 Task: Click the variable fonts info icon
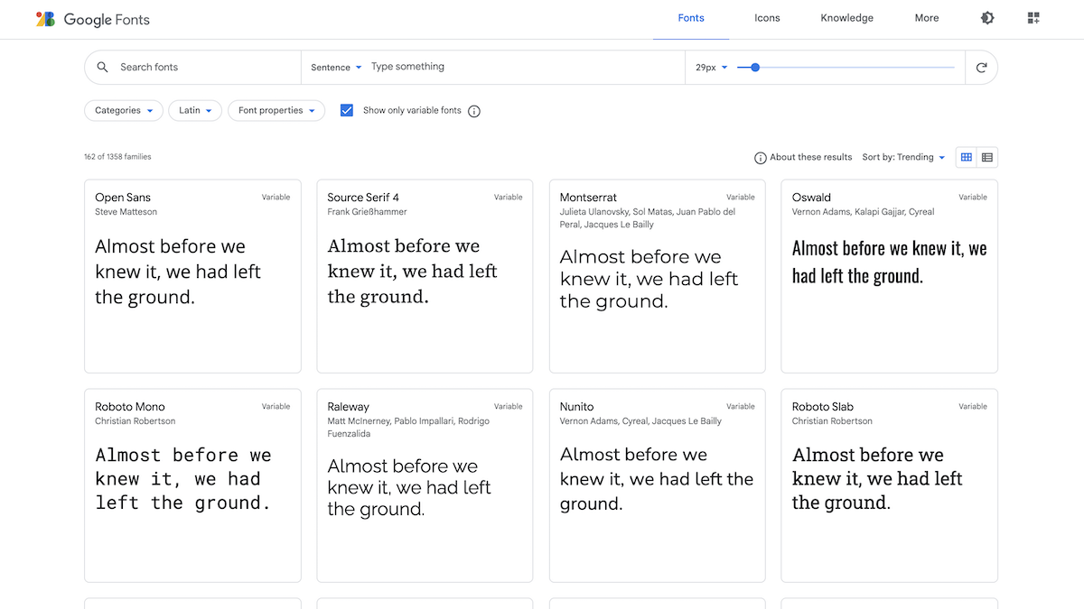coord(474,111)
